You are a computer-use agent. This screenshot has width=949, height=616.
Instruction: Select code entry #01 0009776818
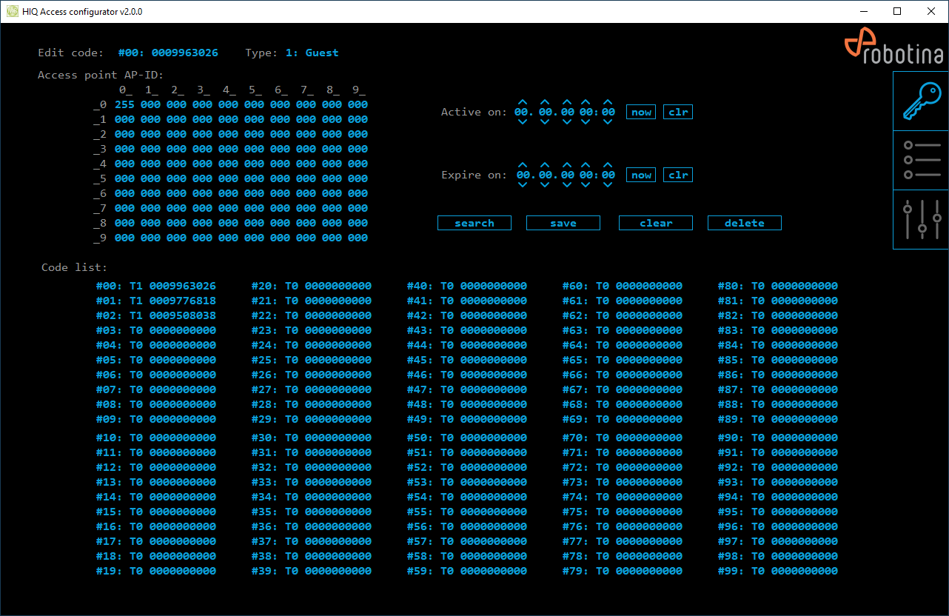pos(156,301)
